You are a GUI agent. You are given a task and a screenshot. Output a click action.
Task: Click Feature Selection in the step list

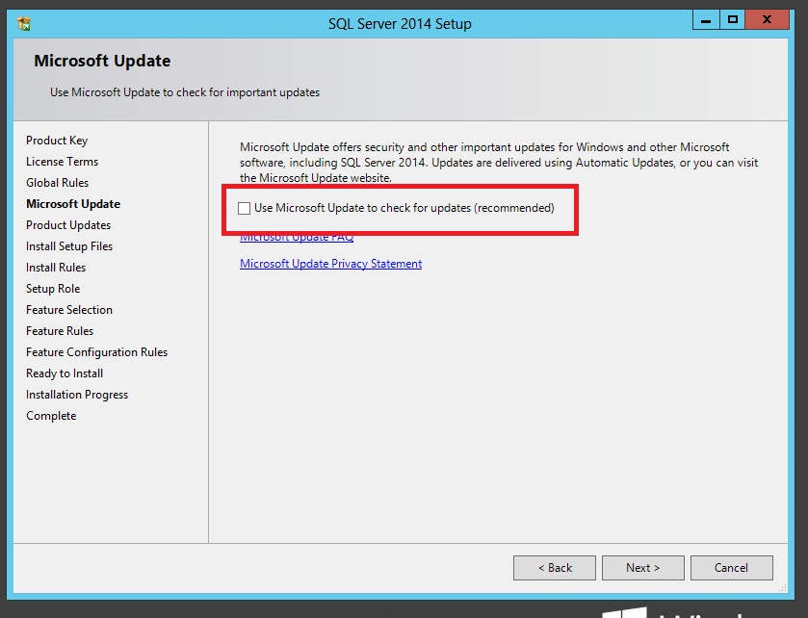tap(69, 310)
